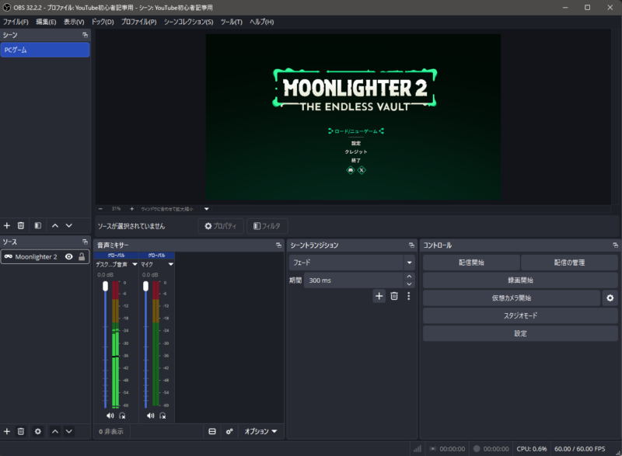Open the プロファイル(P) menu

pos(139,22)
